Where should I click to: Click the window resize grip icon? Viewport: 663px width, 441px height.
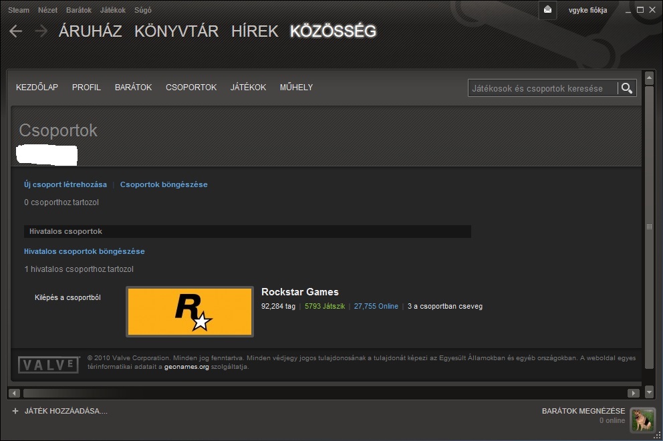coord(658,435)
